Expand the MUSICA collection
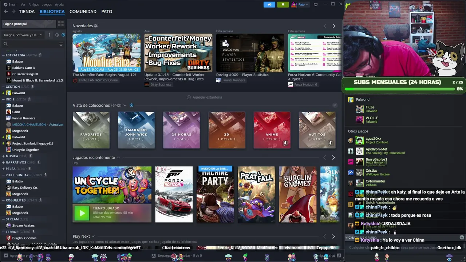Image resolution: width=466 pixels, height=262 pixels. [3, 156]
